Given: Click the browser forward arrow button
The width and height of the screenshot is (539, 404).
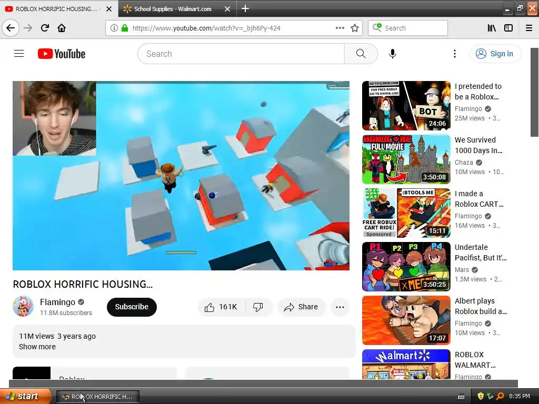Looking at the screenshot, I should [28, 28].
